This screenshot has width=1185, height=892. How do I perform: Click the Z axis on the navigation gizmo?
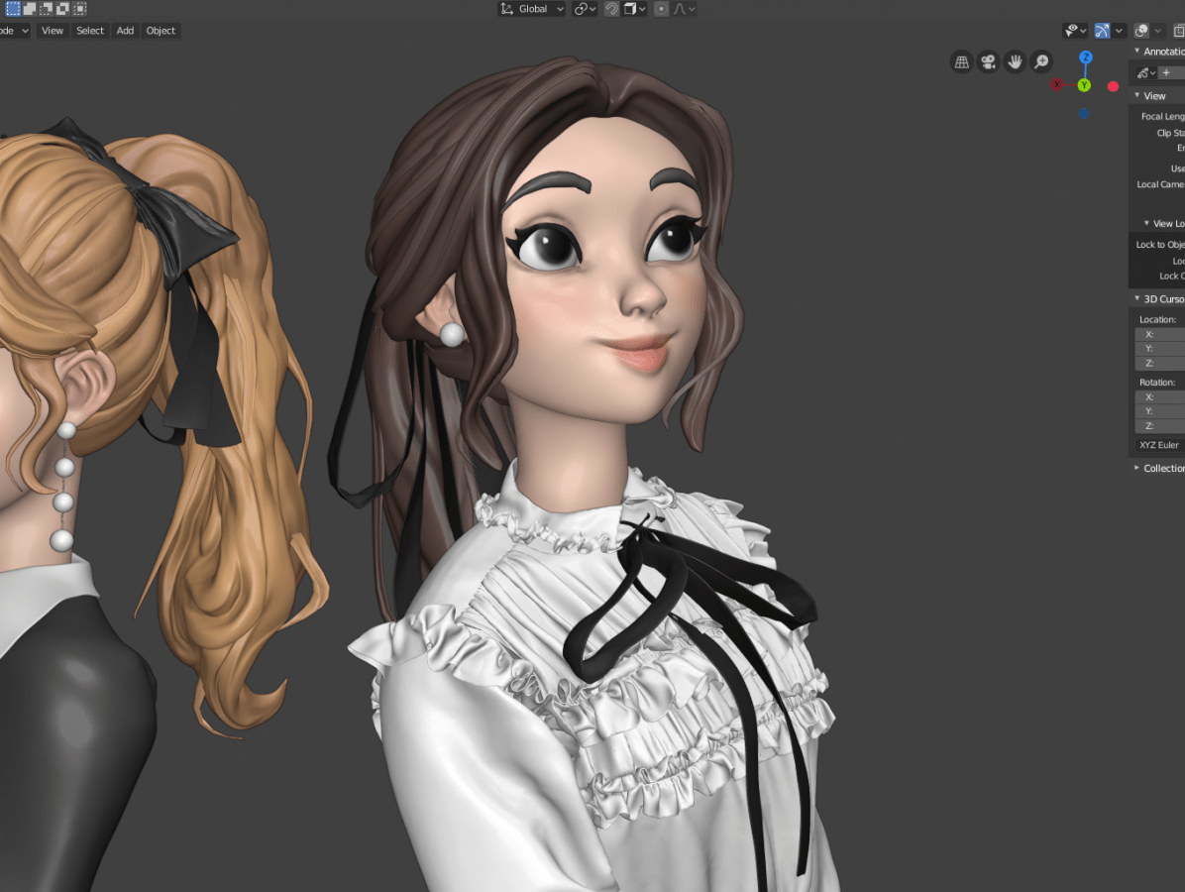click(1086, 57)
